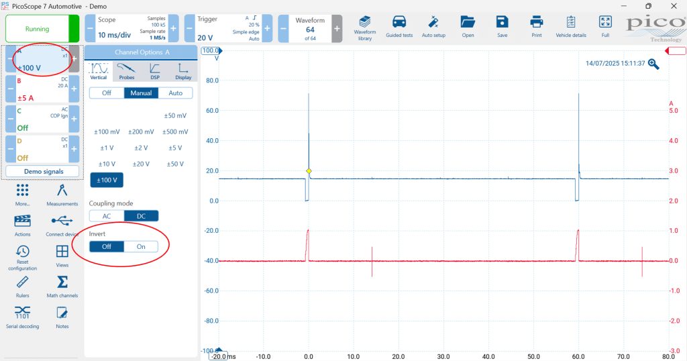The width and height of the screenshot is (687, 361).
Task: Open the Waveform library
Action: [364, 28]
